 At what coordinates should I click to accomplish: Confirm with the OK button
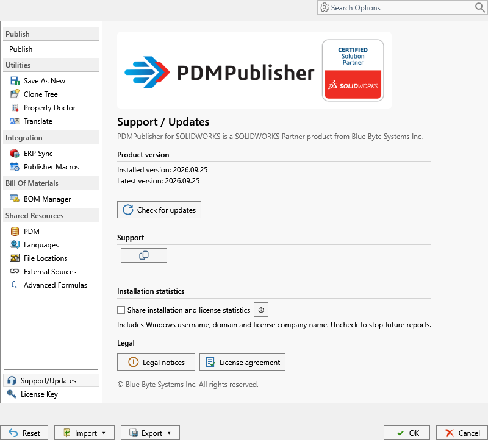[x=407, y=433]
